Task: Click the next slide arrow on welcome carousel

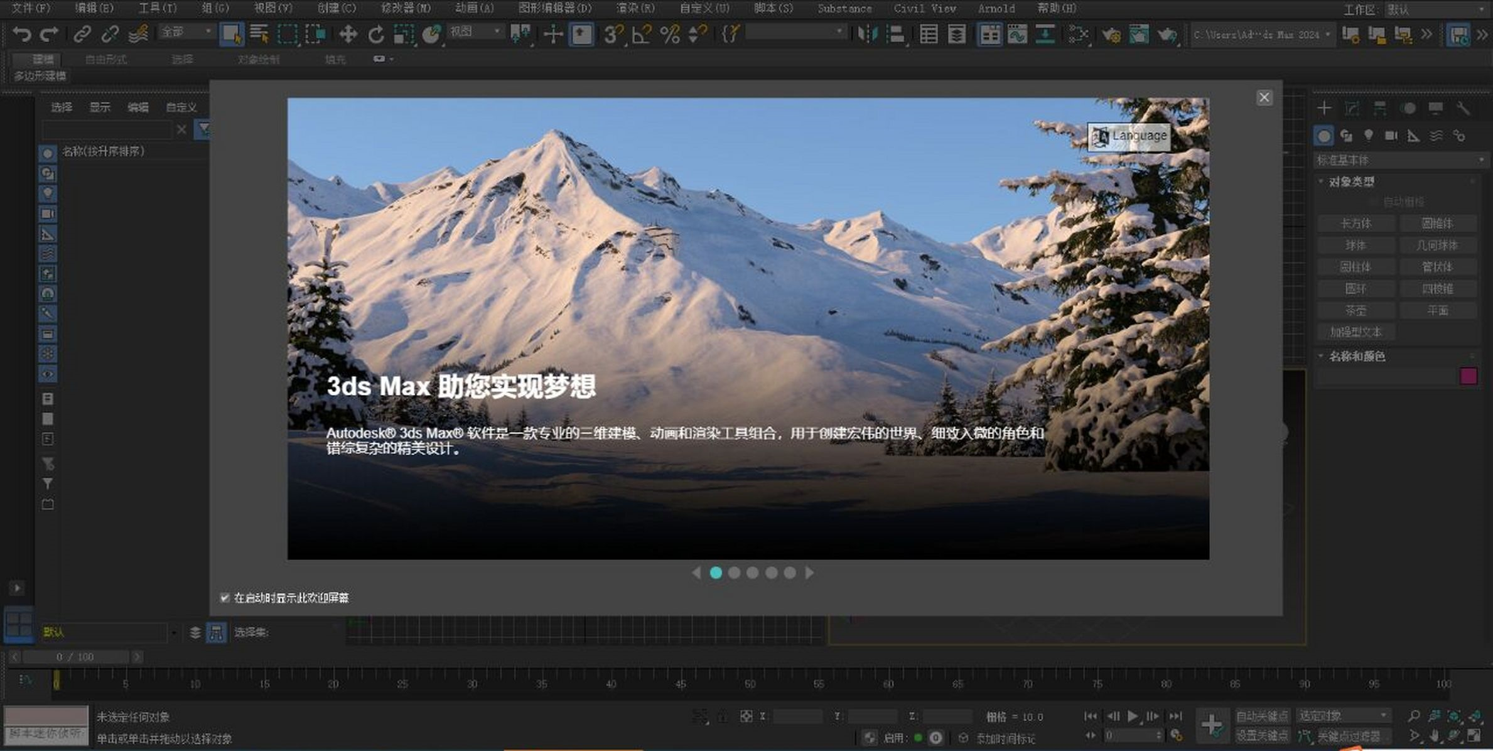Action: pyautogui.click(x=810, y=572)
